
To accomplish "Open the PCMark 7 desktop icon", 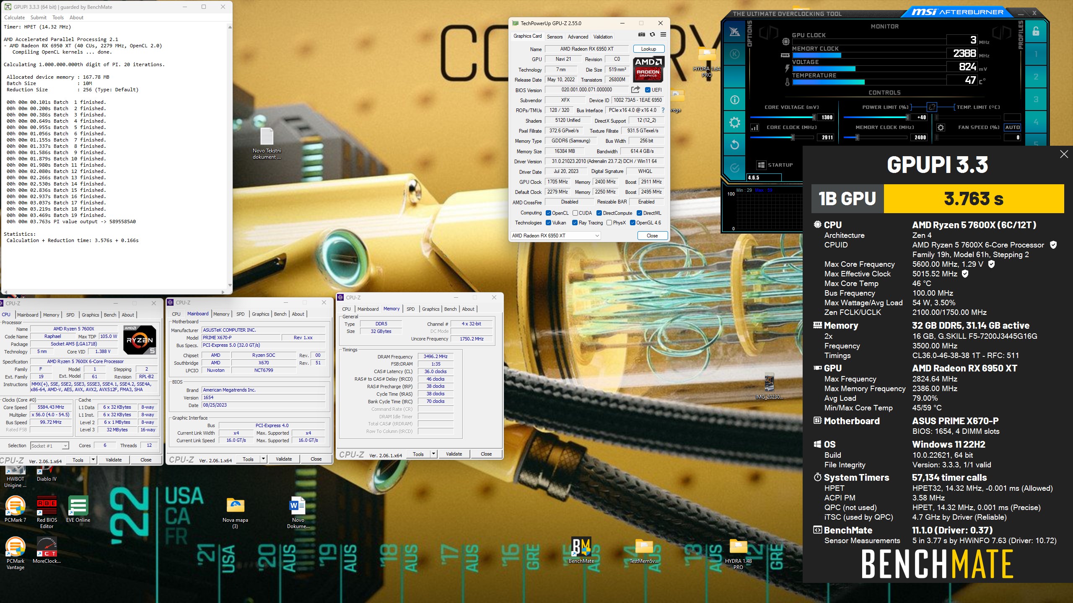I will point(16,508).
